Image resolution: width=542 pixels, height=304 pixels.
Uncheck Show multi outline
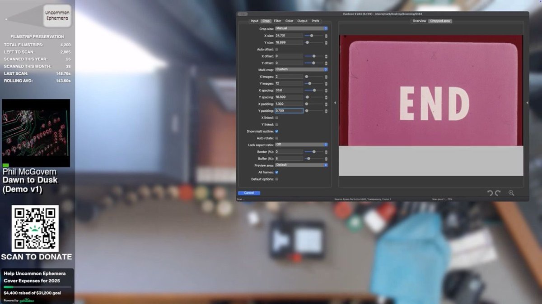(276, 131)
